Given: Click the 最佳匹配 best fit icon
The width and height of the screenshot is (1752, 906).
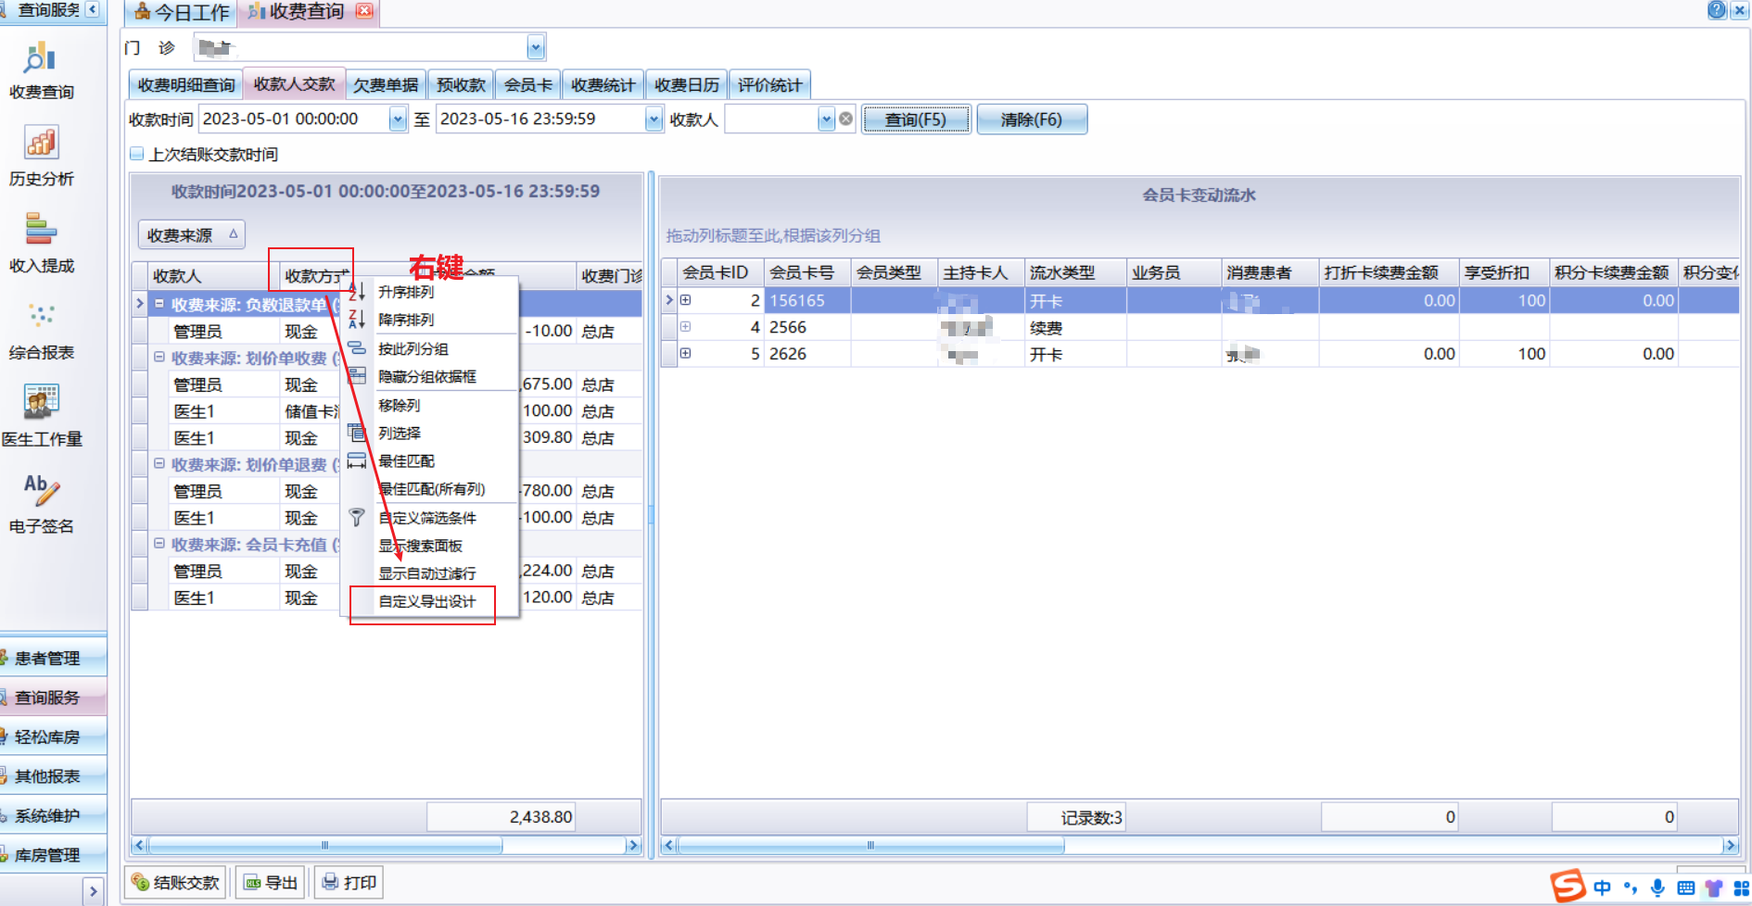Looking at the screenshot, I should click(x=357, y=460).
